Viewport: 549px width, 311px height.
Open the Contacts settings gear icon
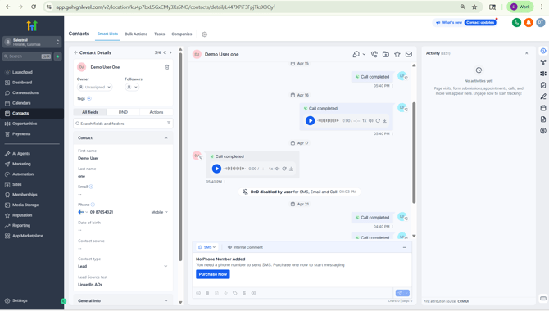click(205, 34)
